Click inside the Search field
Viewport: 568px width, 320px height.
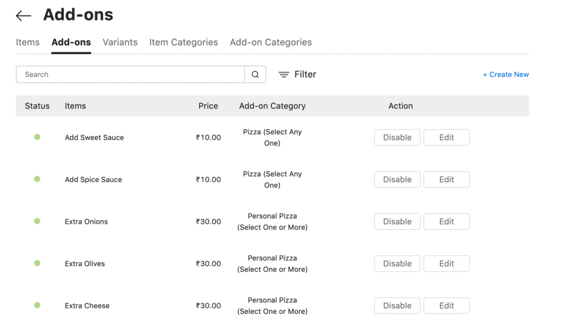point(128,74)
